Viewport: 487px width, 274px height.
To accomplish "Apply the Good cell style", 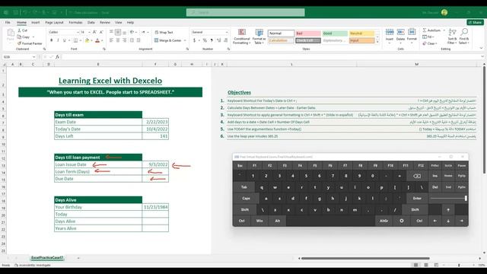I will (335, 33).
